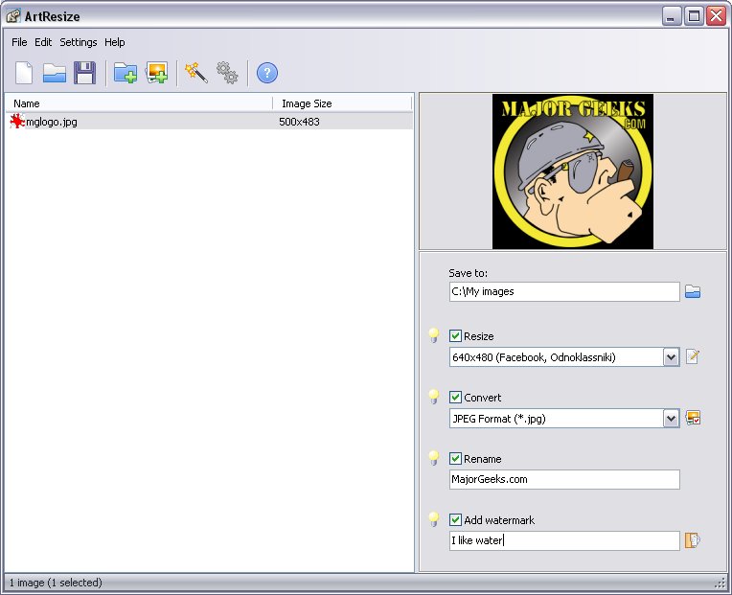Open the Edit menu

43,42
